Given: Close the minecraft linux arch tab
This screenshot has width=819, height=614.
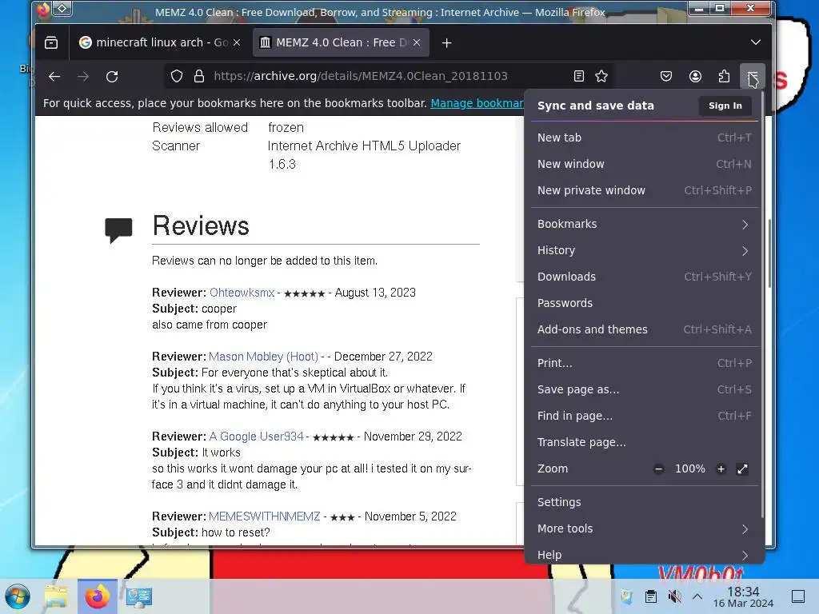Looking at the screenshot, I should [x=237, y=42].
